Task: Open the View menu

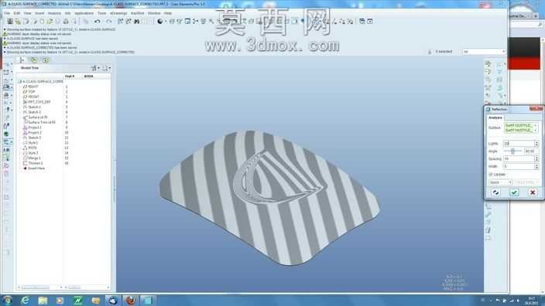Action: pyautogui.click(x=27, y=13)
